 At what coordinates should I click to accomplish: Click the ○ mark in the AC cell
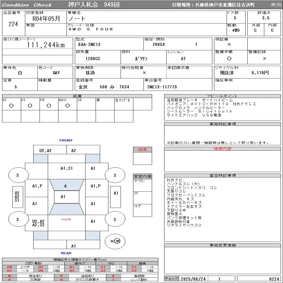[11, 105]
